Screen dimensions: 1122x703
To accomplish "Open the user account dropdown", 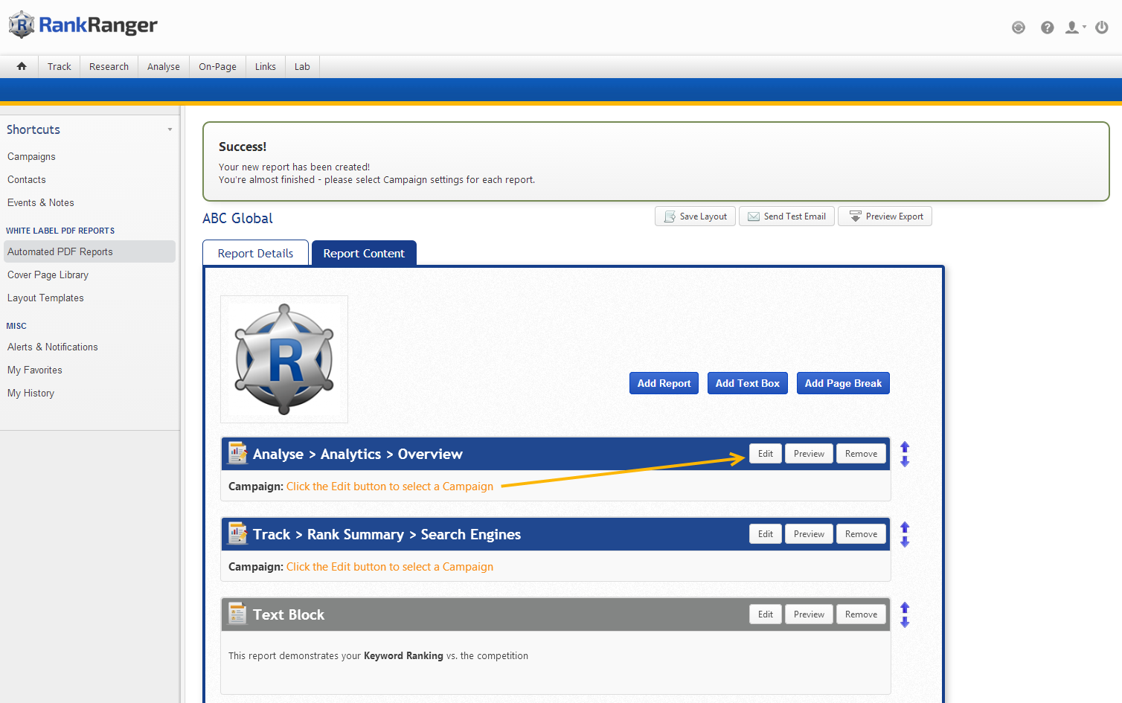I will point(1075,28).
